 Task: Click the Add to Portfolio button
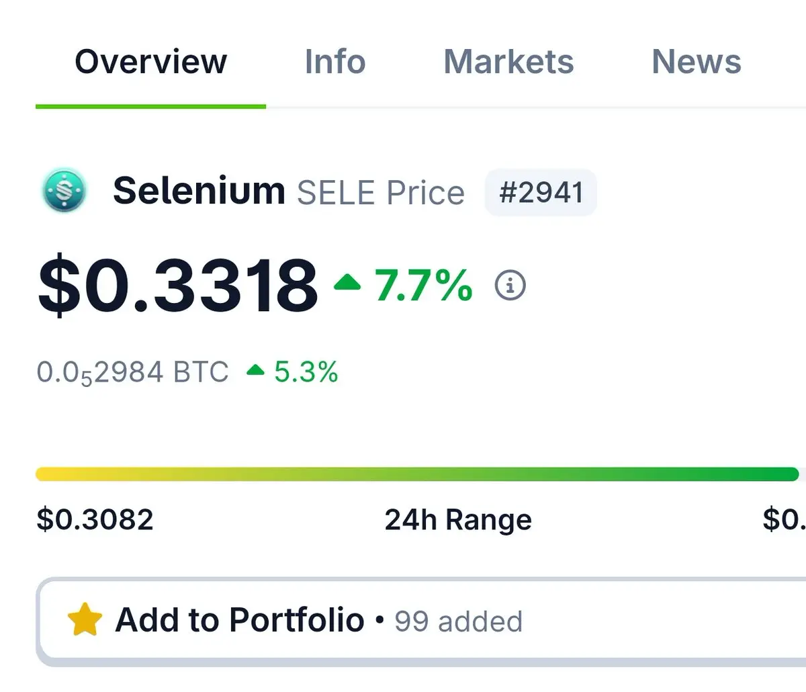(x=422, y=621)
